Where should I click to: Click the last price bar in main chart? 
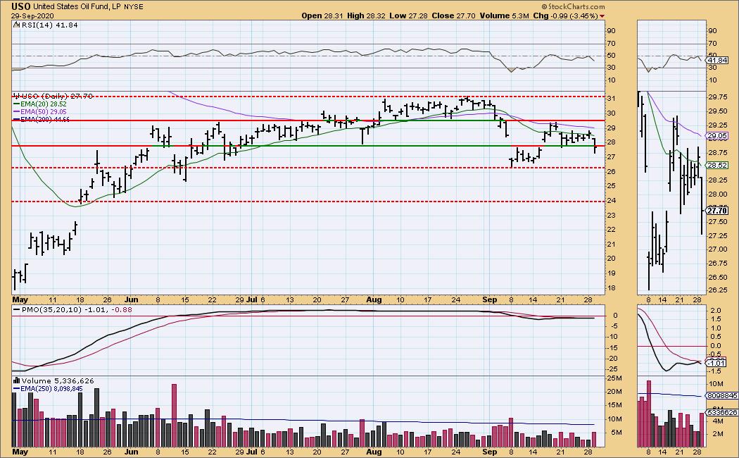pos(595,146)
